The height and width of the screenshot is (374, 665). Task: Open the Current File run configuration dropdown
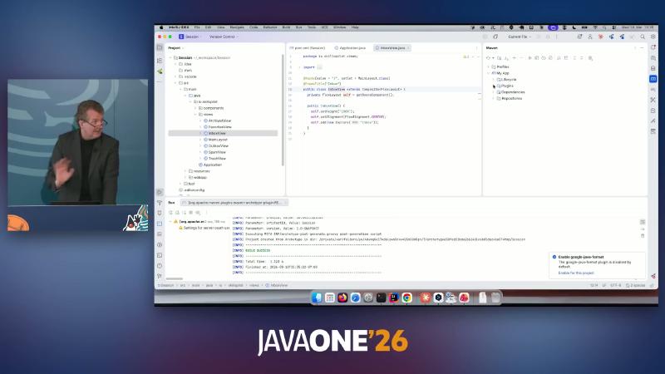pos(520,37)
